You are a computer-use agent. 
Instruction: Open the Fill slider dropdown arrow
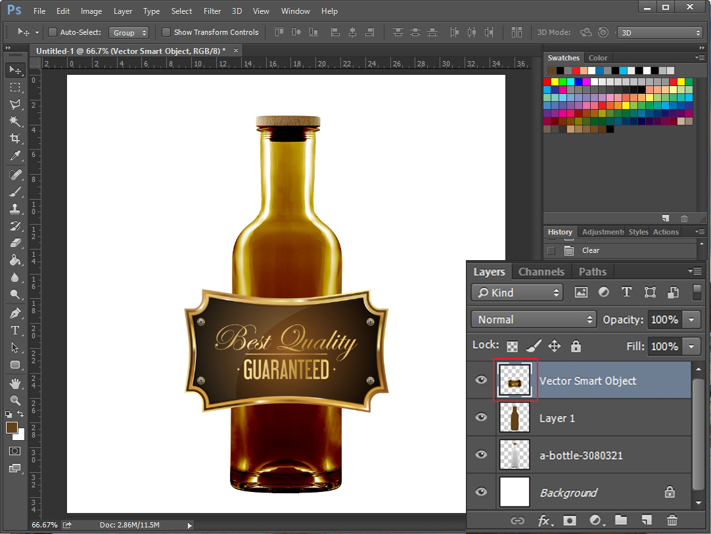click(691, 347)
